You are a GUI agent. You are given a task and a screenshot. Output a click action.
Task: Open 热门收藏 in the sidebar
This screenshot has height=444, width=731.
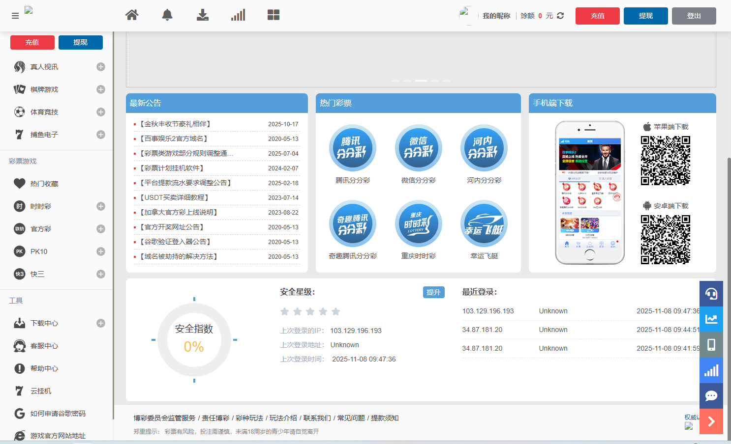click(44, 184)
